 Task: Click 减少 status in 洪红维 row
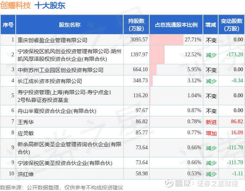pyautogui.click(x=211, y=174)
